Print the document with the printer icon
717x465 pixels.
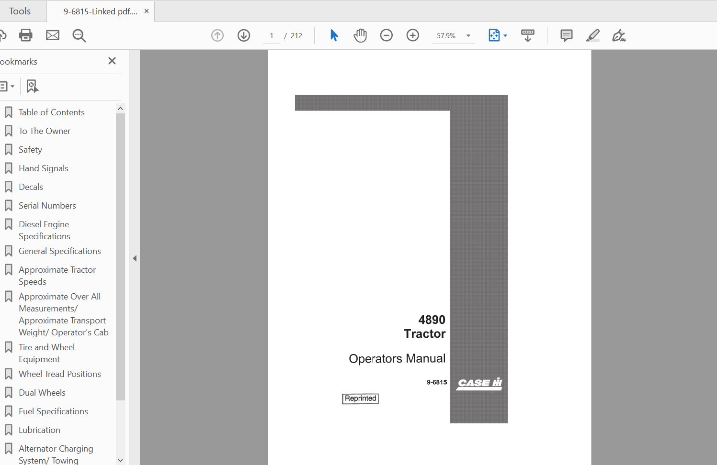coord(25,35)
